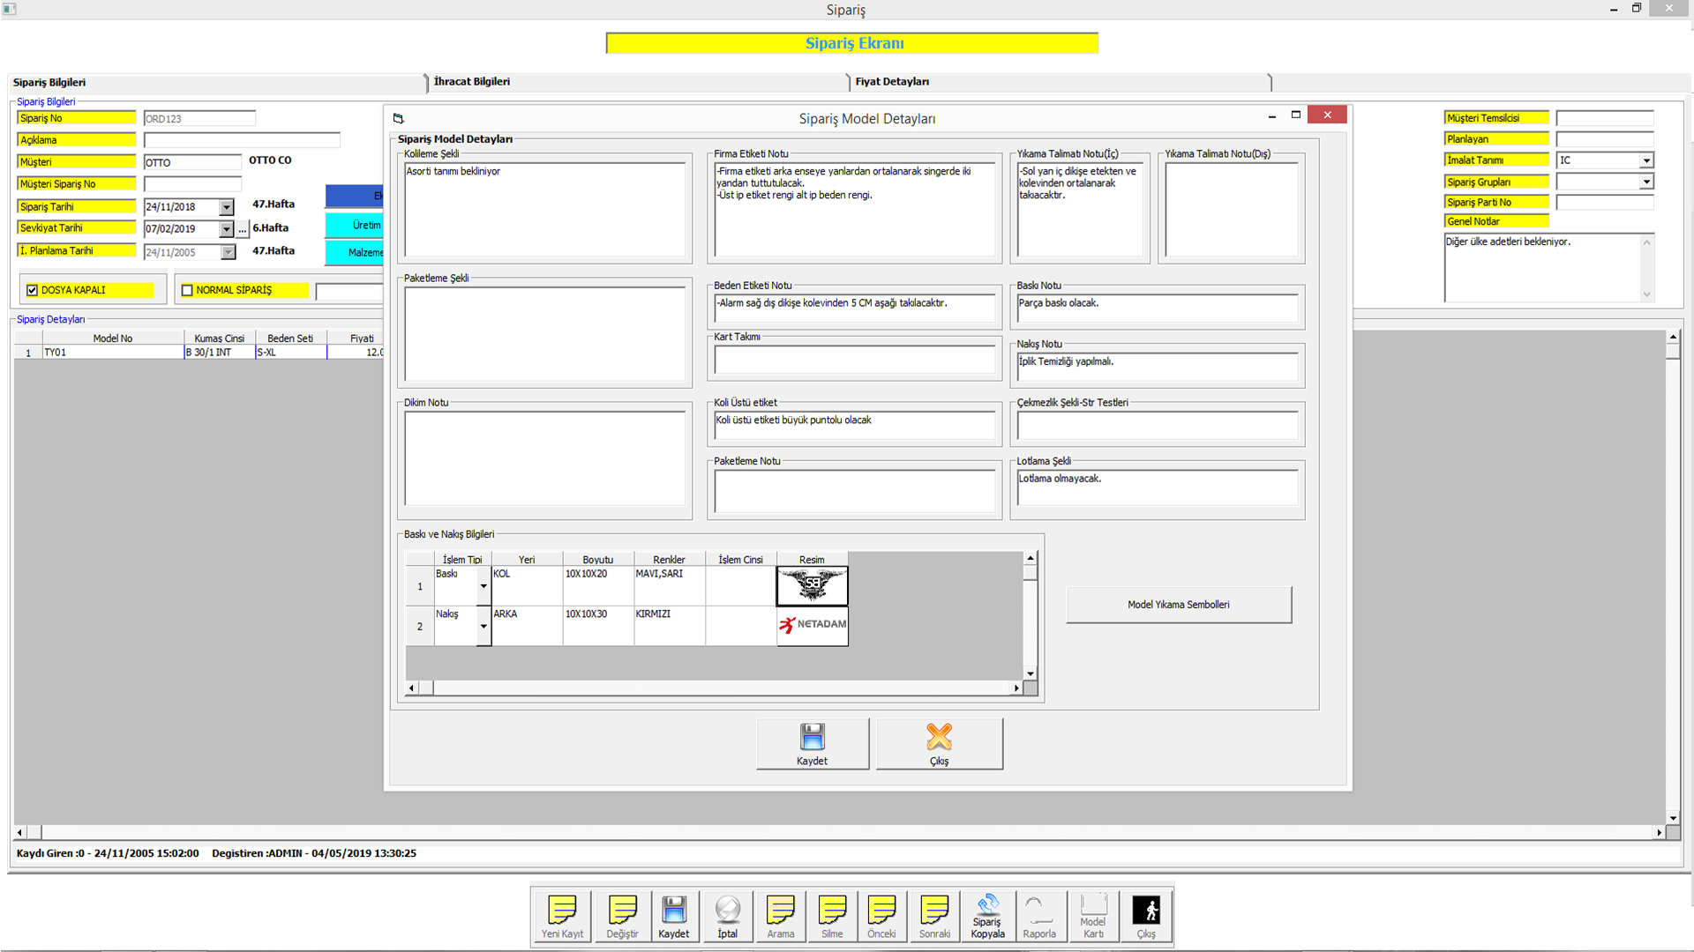1694x952 pixels.
Task: Select the NETADAM logo thumbnail
Action: [x=812, y=625]
